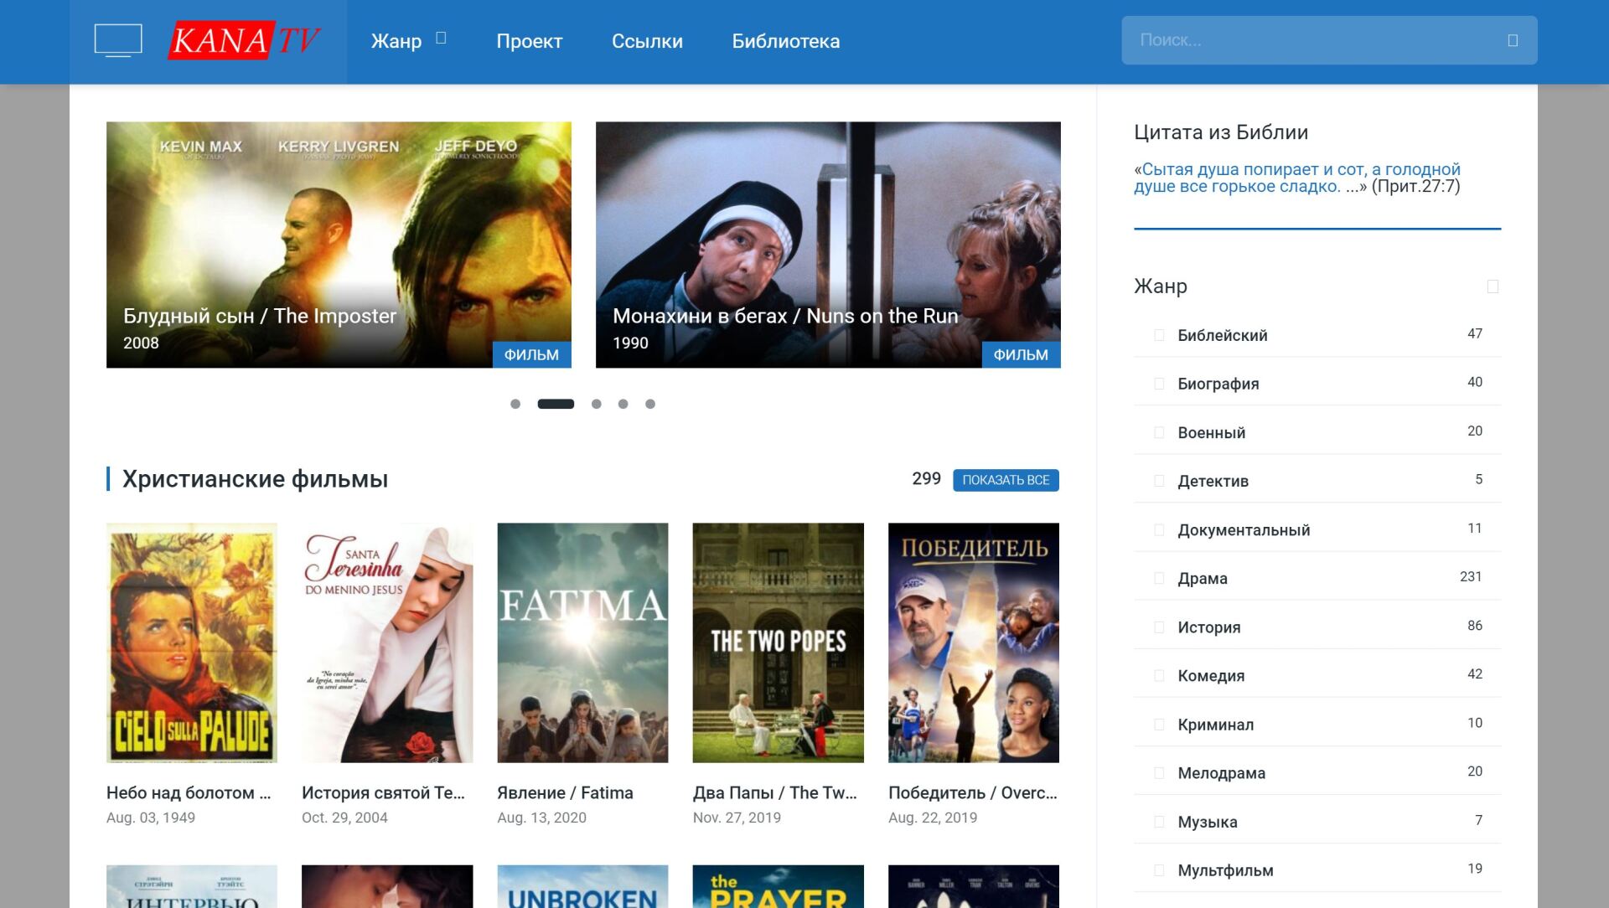The height and width of the screenshot is (908, 1609).
Task: Go to first carousel slide dot
Action: point(515,404)
